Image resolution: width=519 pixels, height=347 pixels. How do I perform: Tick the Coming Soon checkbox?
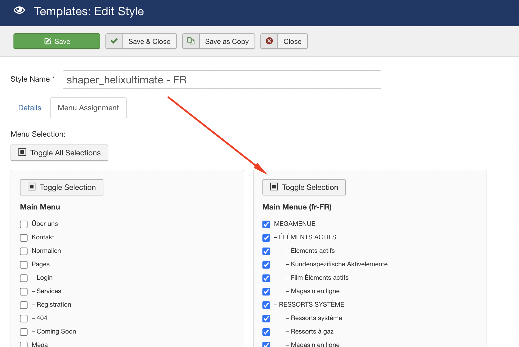click(24, 332)
